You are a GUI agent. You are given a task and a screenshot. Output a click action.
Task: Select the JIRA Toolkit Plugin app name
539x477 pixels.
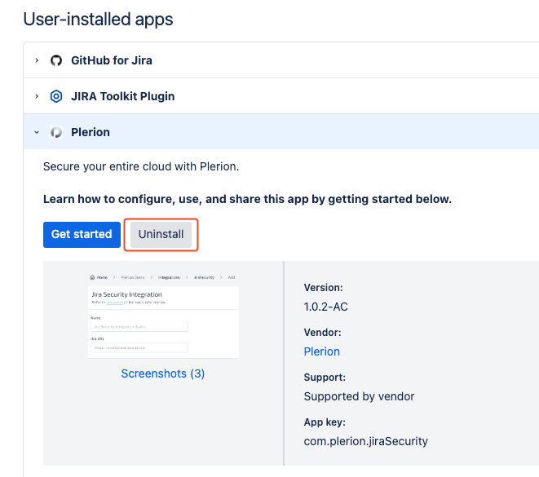(122, 96)
